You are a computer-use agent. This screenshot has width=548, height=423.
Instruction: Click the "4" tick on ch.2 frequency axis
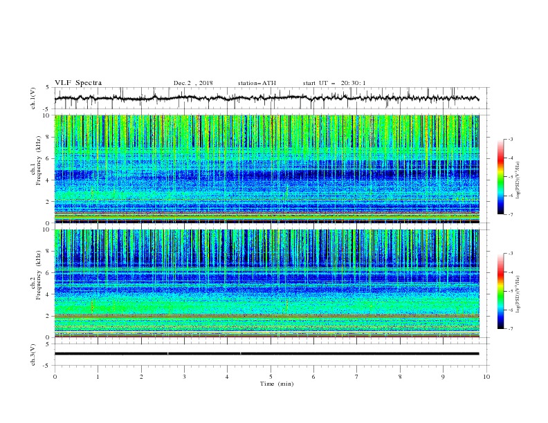(49, 294)
